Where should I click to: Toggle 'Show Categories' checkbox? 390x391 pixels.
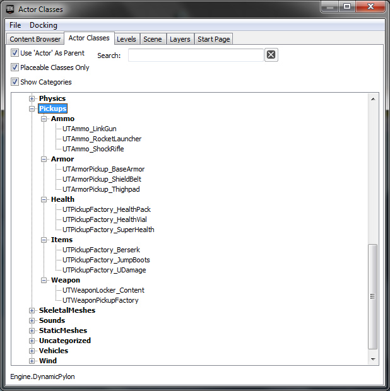pyautogui.click(x=15, y=82)
